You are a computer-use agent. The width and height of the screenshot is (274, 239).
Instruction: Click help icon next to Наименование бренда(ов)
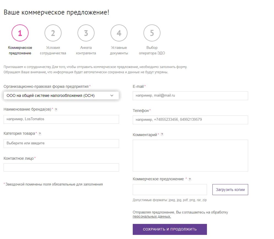point(56,109)
